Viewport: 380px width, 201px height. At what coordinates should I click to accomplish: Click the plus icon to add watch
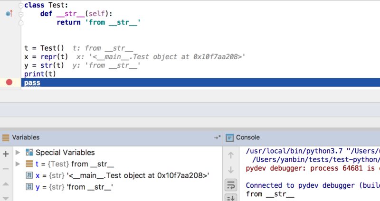pyautogui.click(x=6, y=154)
